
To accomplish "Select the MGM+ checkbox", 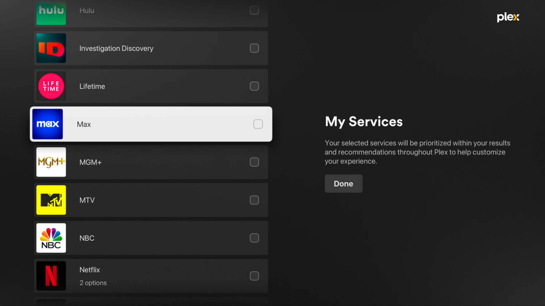I will (254, 162).
